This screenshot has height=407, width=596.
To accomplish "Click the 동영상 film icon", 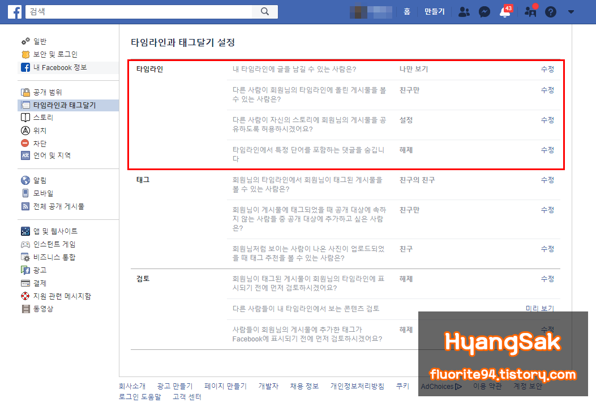I will pos(25,309).
